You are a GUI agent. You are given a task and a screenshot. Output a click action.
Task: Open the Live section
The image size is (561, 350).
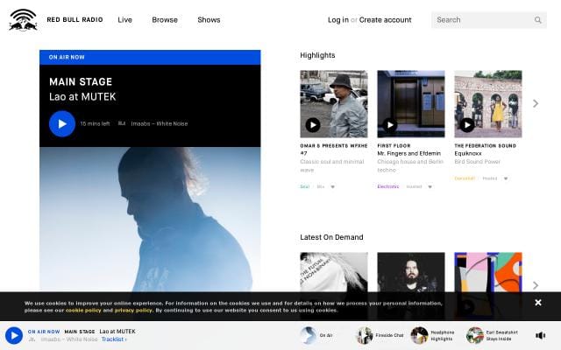pyautogui.click(x=125, y=20)
